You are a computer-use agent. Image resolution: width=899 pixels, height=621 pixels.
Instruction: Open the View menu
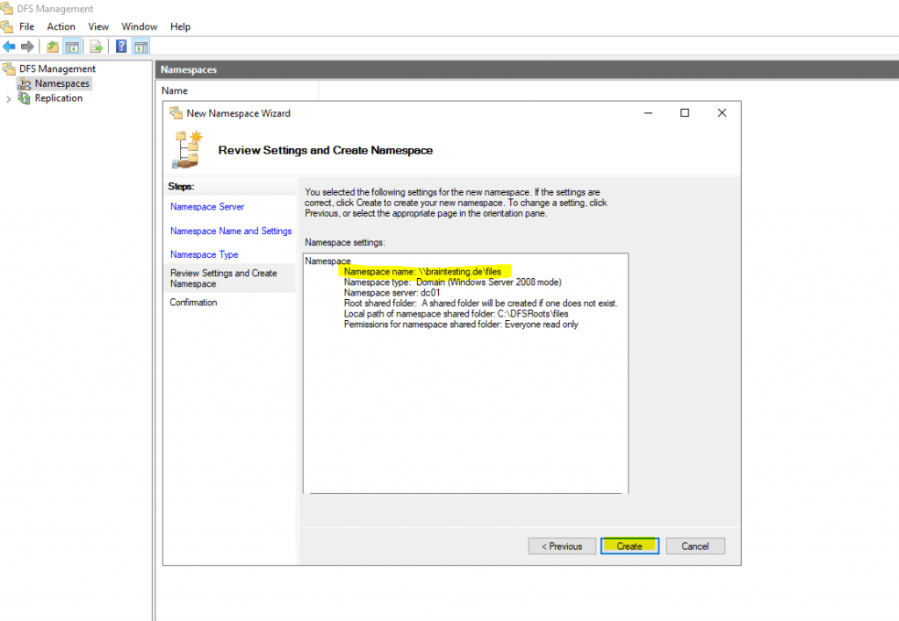98,26
